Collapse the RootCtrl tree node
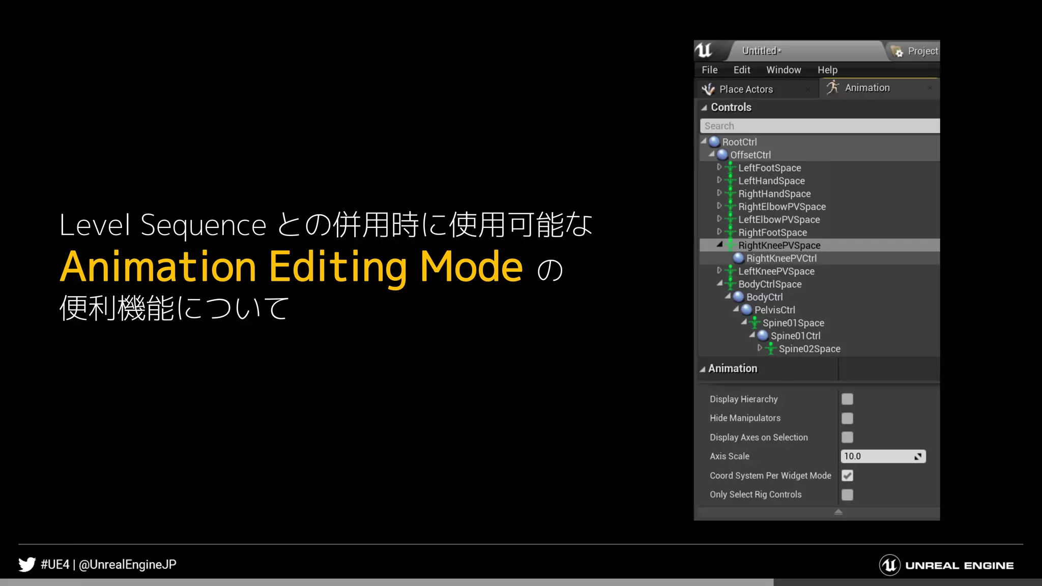Image resolution: width=1042 pixels, height=586 pixels. pyautogui.click(x=704, y=141)
